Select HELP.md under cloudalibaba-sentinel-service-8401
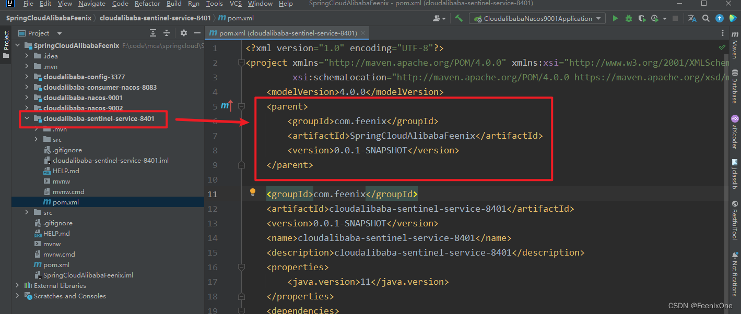This screenshot has width=741, height=314. [x=66, y=171]
